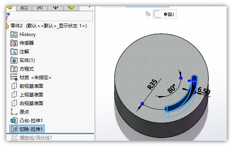The width and height of the screenshot is (233, 147).
Task: Click the 方程式 equations sigma icon
Action: pos(14,69)
